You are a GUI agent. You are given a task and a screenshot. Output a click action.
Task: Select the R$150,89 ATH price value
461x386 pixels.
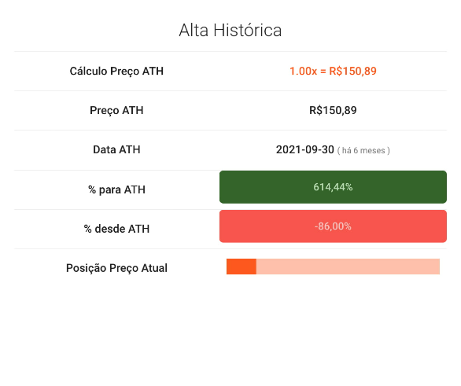pos(333,110)
